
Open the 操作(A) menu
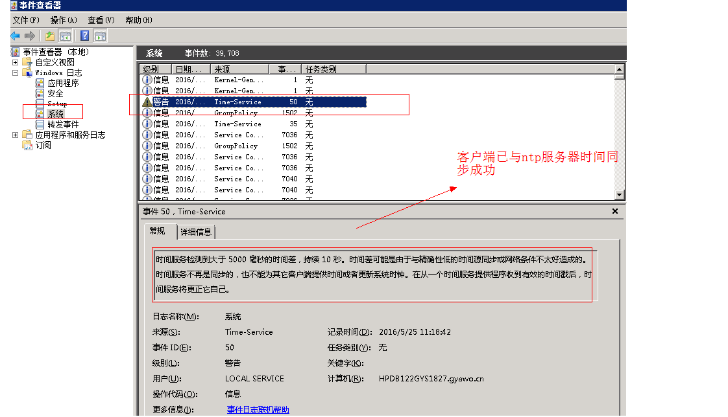[x=64, y=20]
